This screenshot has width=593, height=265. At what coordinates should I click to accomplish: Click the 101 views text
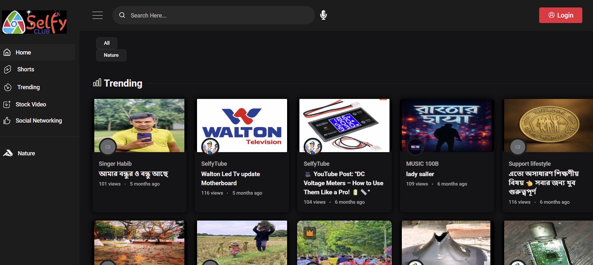[x=110, y=184]
